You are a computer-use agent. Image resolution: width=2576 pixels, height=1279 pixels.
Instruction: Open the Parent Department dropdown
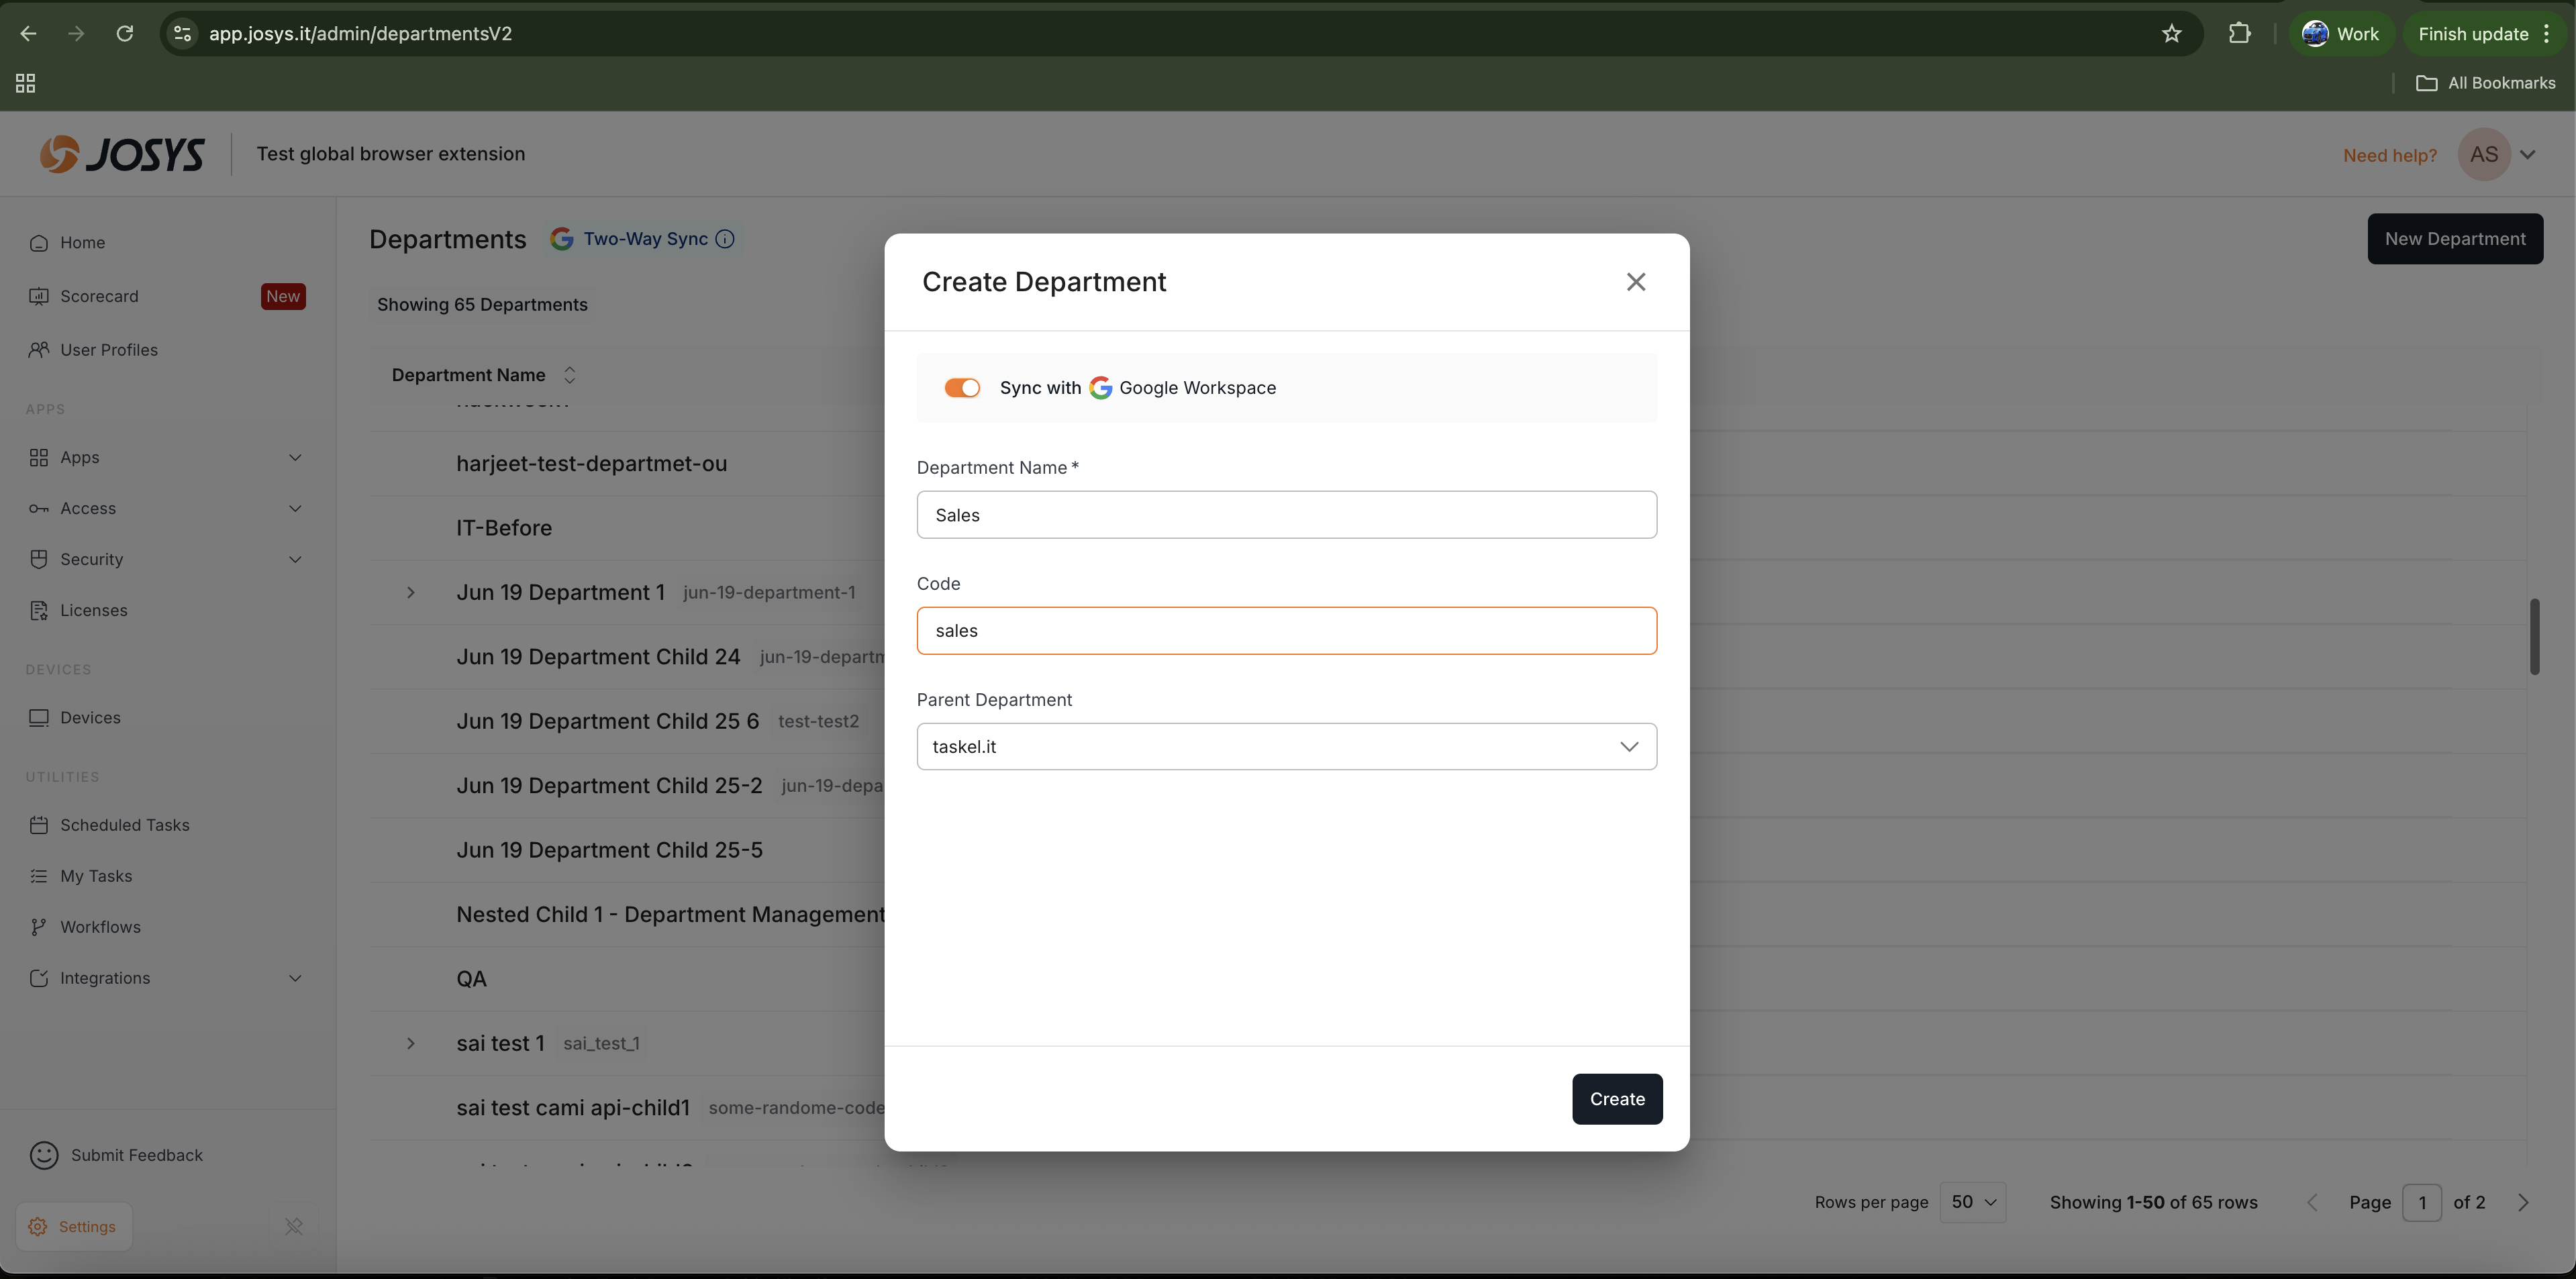pos(1286,746)
